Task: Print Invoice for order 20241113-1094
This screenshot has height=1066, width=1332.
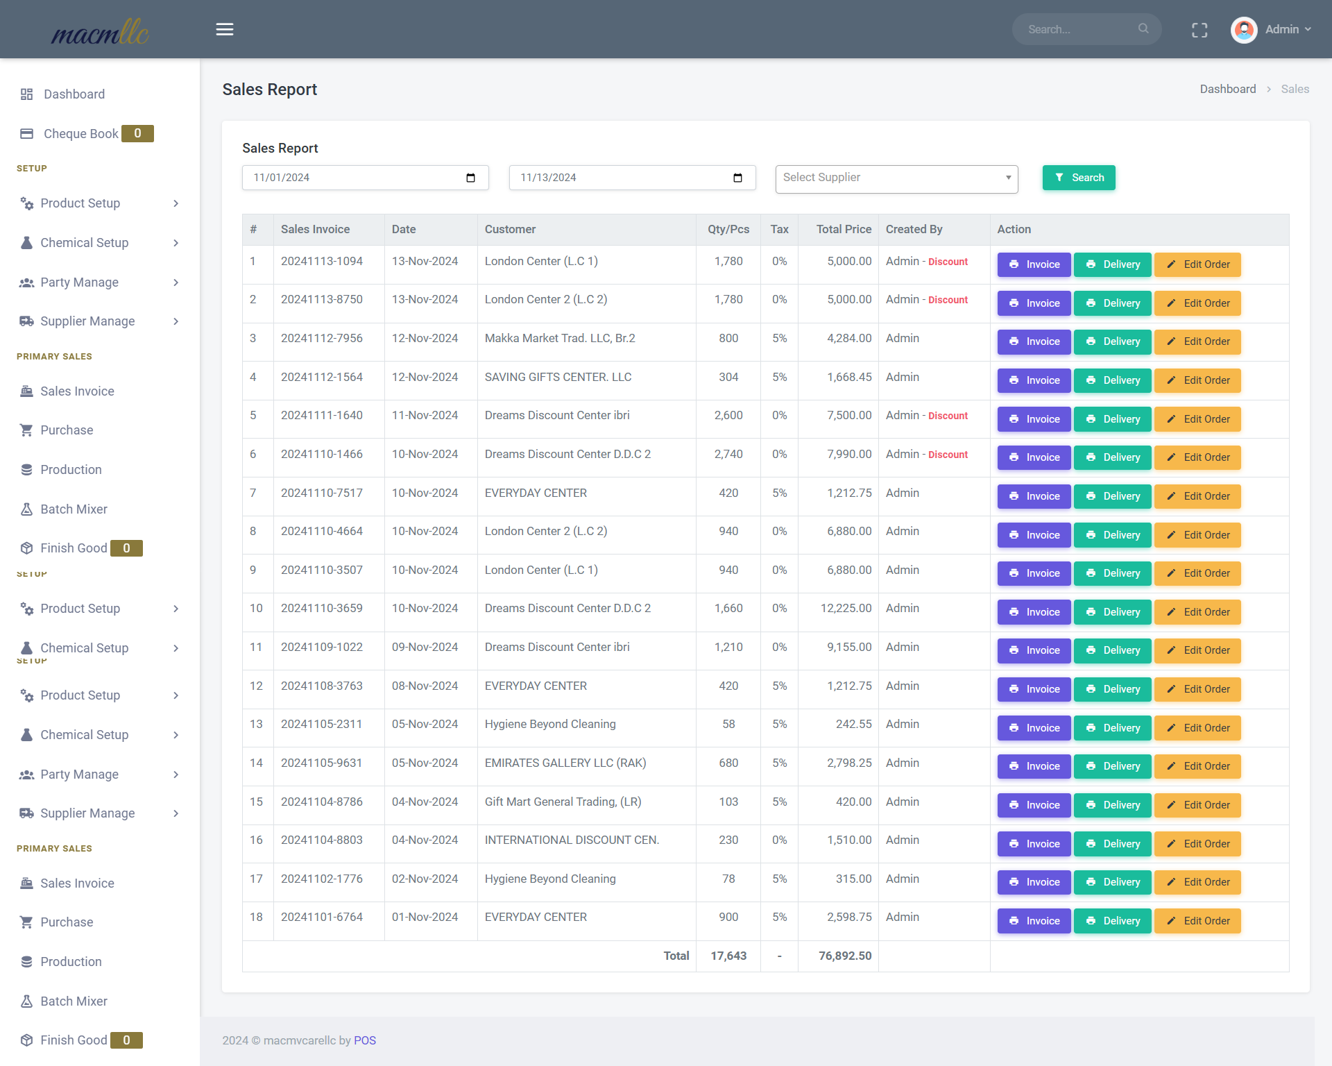Action: click(x=1034, y=264)
